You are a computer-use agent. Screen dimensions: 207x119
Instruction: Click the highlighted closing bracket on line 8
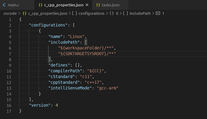(49, 59)
